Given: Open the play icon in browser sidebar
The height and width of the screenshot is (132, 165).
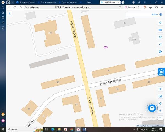Looking at the screenshot, I should 3,12.
